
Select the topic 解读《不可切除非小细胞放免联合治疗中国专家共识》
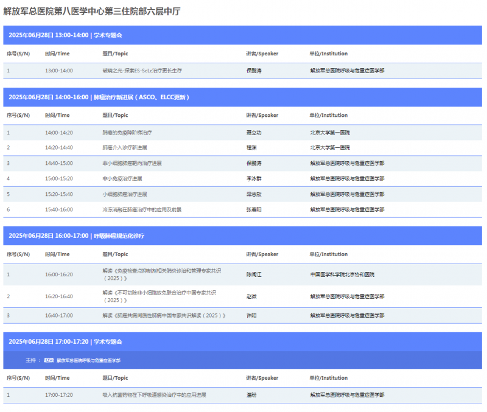click(159, 297)
